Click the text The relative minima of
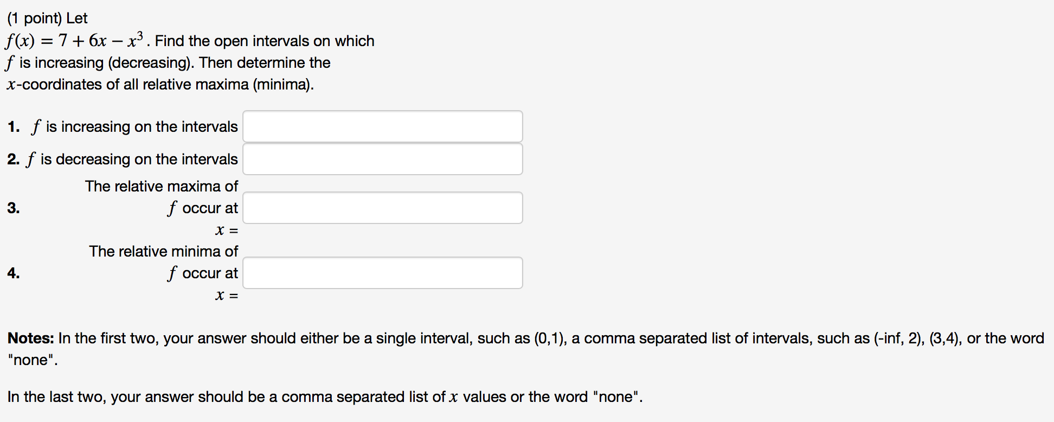The height and width of the screenshot is (422, 1054). click(163, 251)
